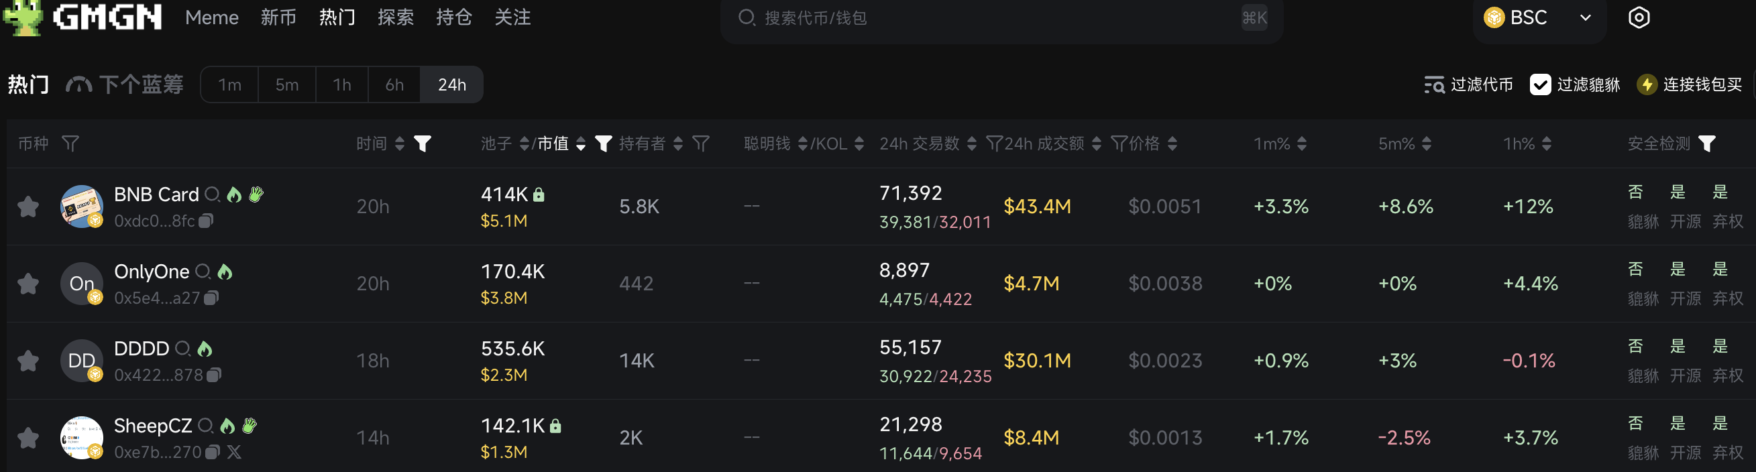The width and height of the screenshot is (1756, 472).
Task: Uncheck the 过滤貔貅 checkbox
Action: (1541, 84)
